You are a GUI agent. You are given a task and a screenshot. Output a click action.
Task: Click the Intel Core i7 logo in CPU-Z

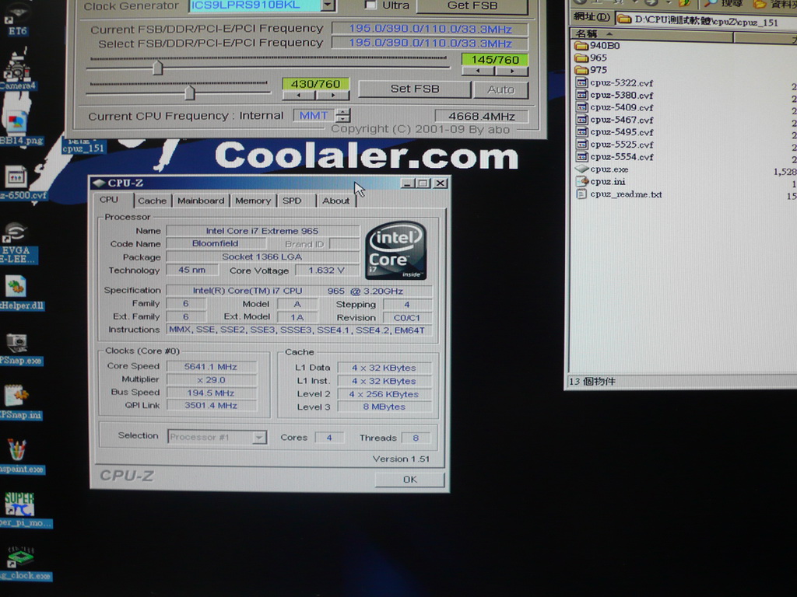[396, 250]
